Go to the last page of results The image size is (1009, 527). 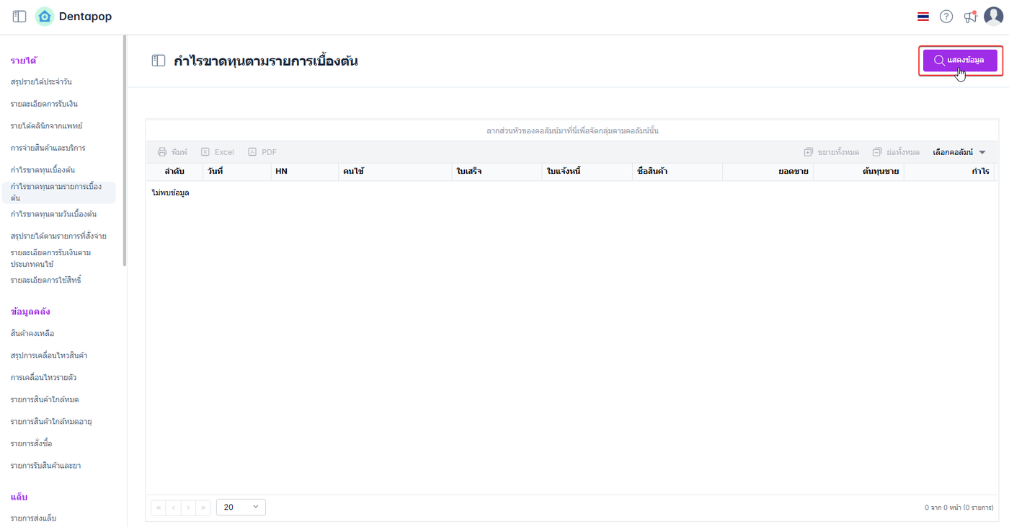[x=204, y=508]
